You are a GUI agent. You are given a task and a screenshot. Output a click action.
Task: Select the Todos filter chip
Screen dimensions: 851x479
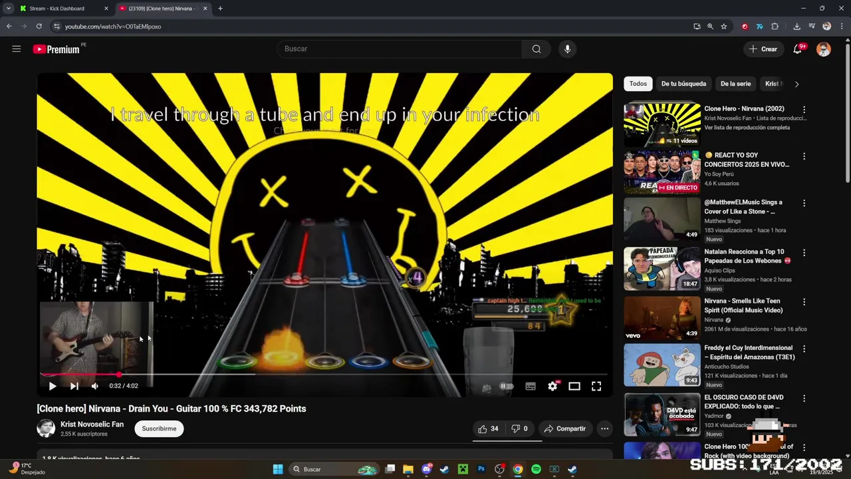tap(638, 84)
